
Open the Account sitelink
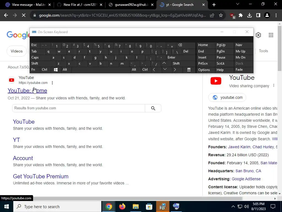23,158
